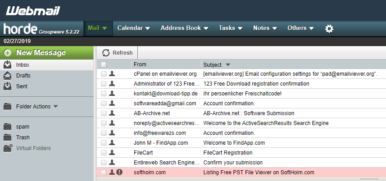386x181 pixels.
Task: Click person icon in noreply@activesearchres row
Action: (112, 123)
